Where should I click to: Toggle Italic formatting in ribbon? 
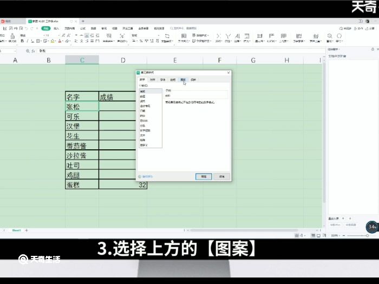[27, 41]
